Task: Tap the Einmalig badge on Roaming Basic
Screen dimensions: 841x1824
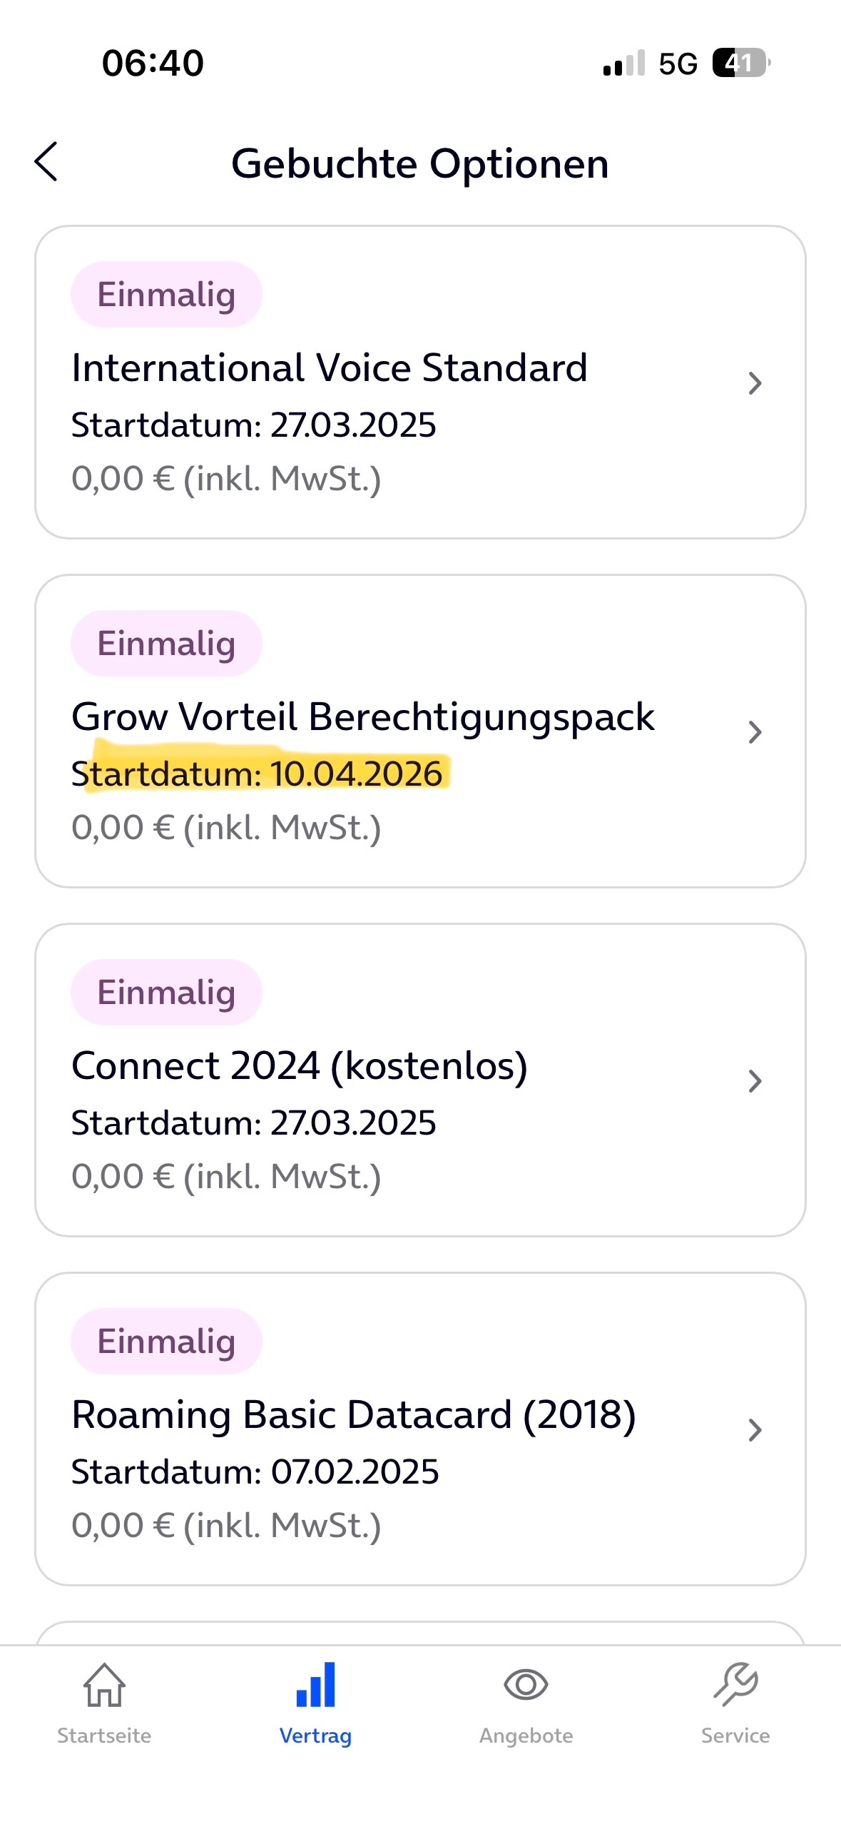Action: (x=166, y=1342)
